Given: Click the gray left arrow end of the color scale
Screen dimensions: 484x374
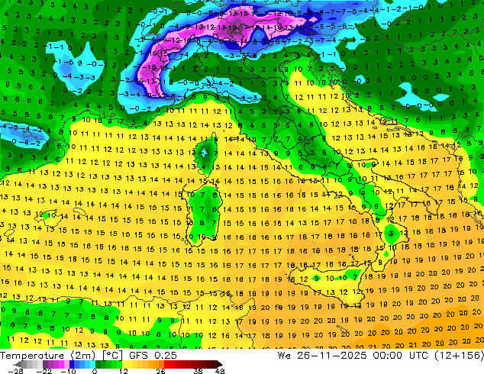Looking at the screenshot, I should [17, 364].
